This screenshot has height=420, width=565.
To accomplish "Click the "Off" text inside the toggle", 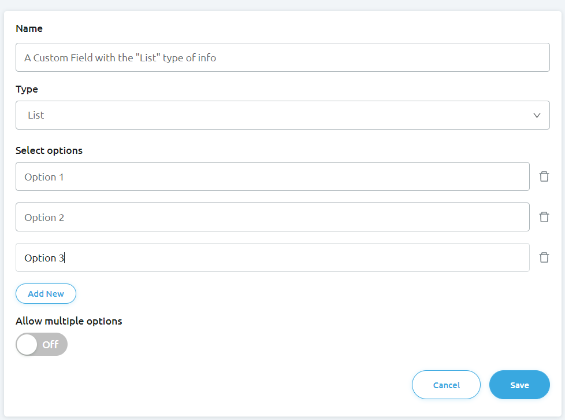I will pos(50,345).
